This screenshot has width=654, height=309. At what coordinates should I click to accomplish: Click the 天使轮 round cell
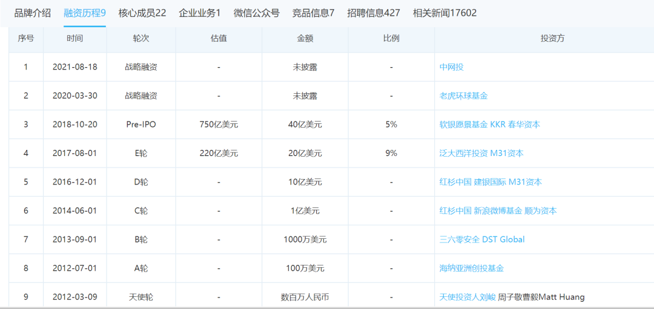141,297
